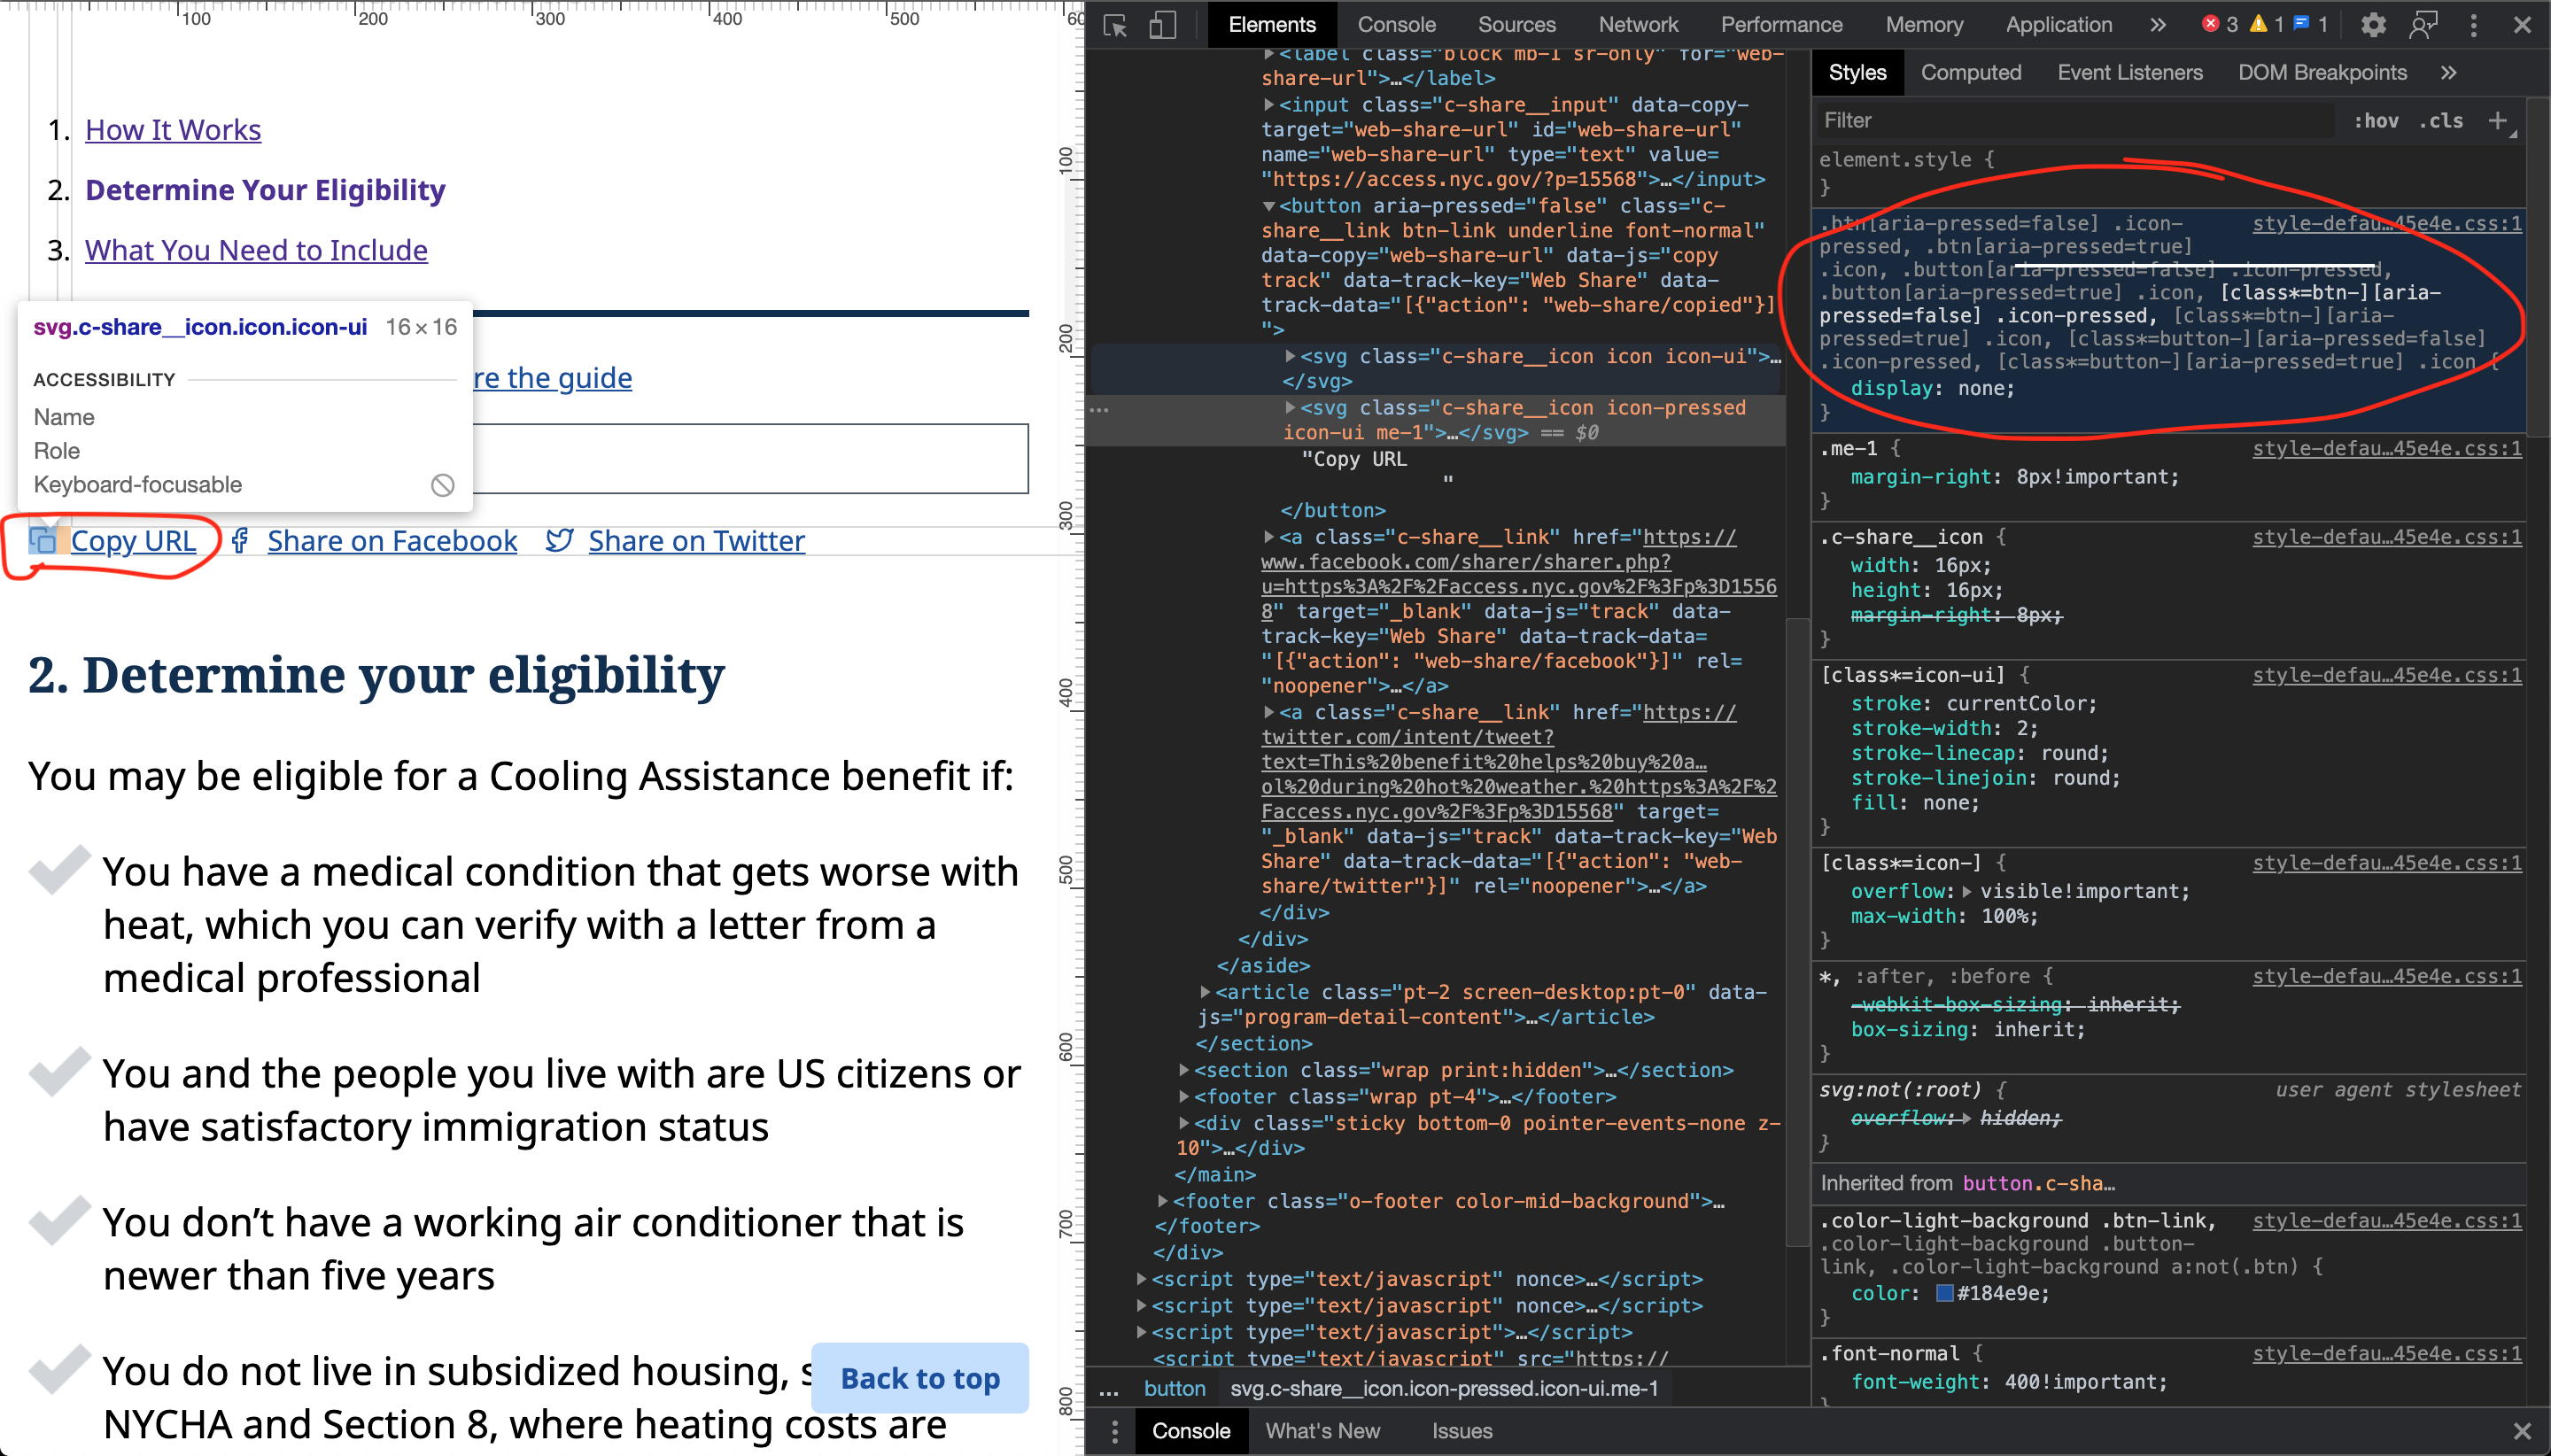Click the #184e9e color swatch
The height and width of the screenshot is (1456, 2551).
(x=1945, y=1293)
